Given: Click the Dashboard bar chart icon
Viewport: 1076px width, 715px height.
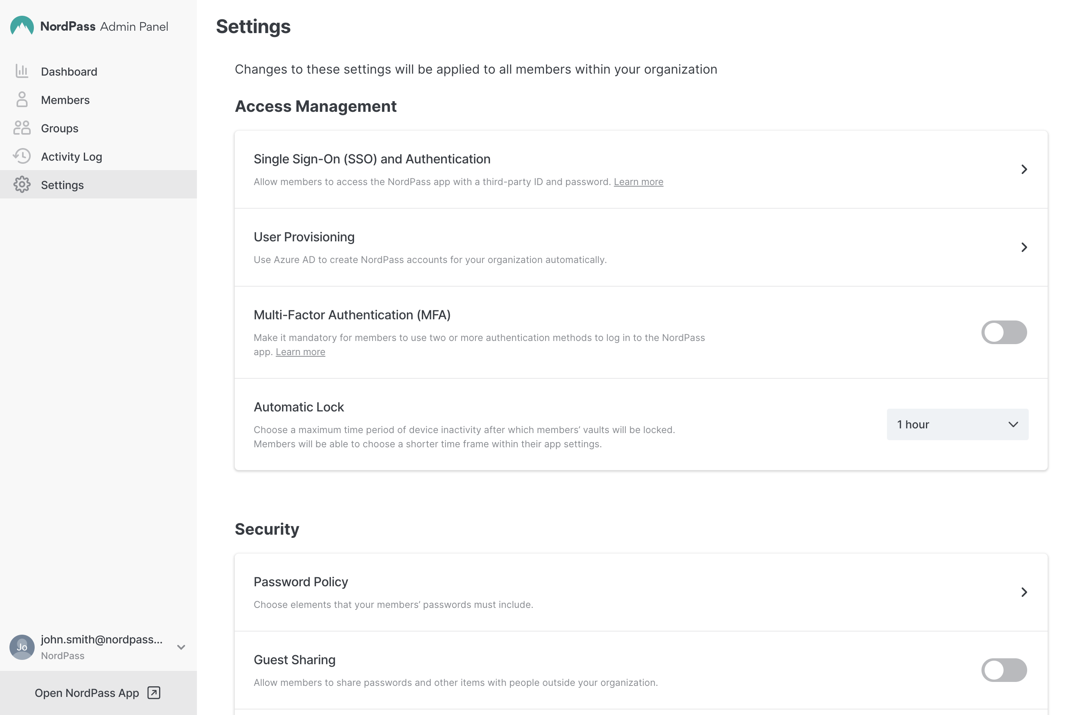Looking at the screenshot, I should [22, 71].
